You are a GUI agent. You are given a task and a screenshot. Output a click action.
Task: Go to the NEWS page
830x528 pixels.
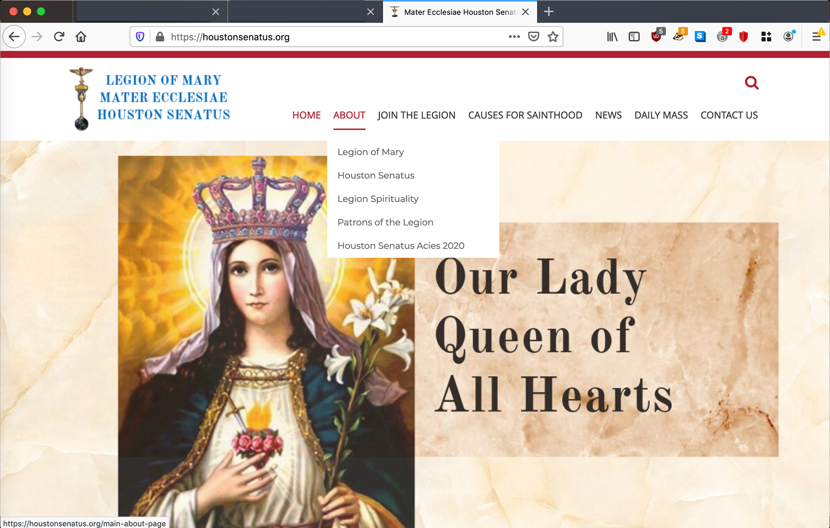coord(608,115)
